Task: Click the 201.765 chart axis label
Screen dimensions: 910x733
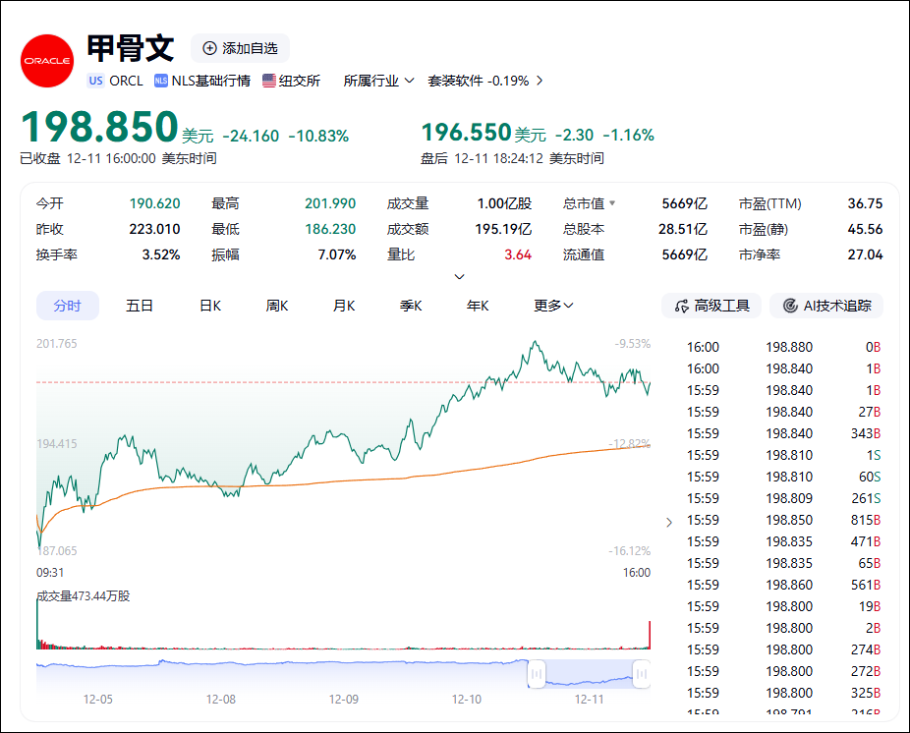Action: pos(56,344)
